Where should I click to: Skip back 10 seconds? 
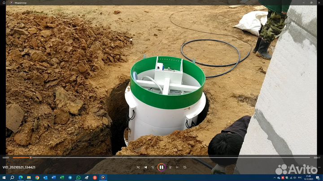[x=153, y=167]
